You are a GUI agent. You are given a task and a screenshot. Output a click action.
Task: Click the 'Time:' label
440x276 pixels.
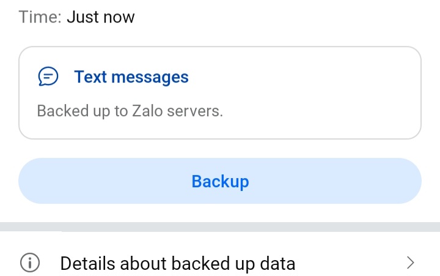coord(40,17)
